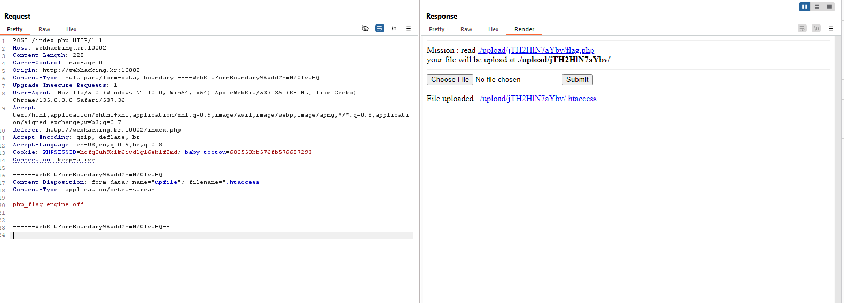The image size is (844, 303).
Task: Toggle the \n newline display in Response panel
Action: [816, 29]
